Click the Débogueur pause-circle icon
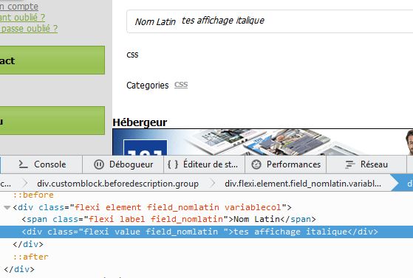Image resolution: width=413 pixels, height=278 pixels. pos(99,164)
